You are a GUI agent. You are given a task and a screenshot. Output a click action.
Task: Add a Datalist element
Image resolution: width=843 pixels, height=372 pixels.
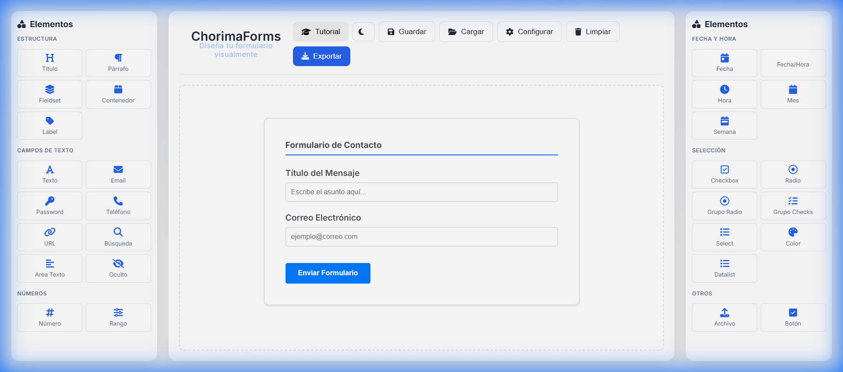pyautogui.click(x=724, y=268)
